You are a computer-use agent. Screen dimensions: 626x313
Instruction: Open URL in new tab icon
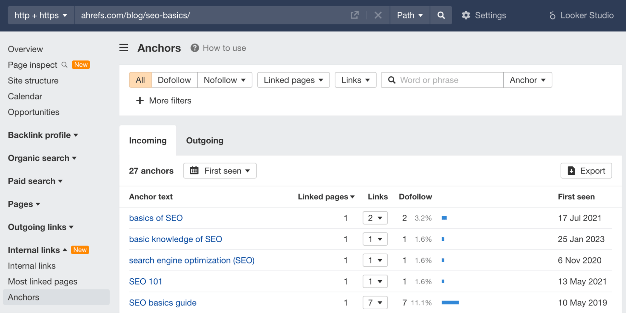click(354, 15)
